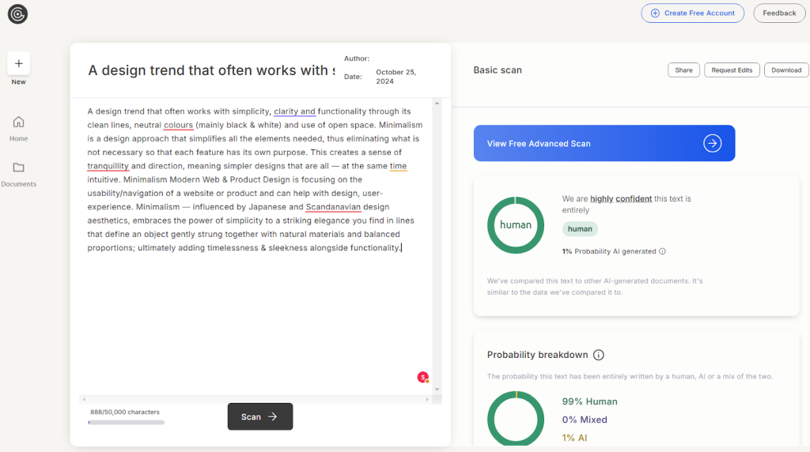The image size is (810, 452).
Task: Click the '99% Human' value
Action: point(589,401)
